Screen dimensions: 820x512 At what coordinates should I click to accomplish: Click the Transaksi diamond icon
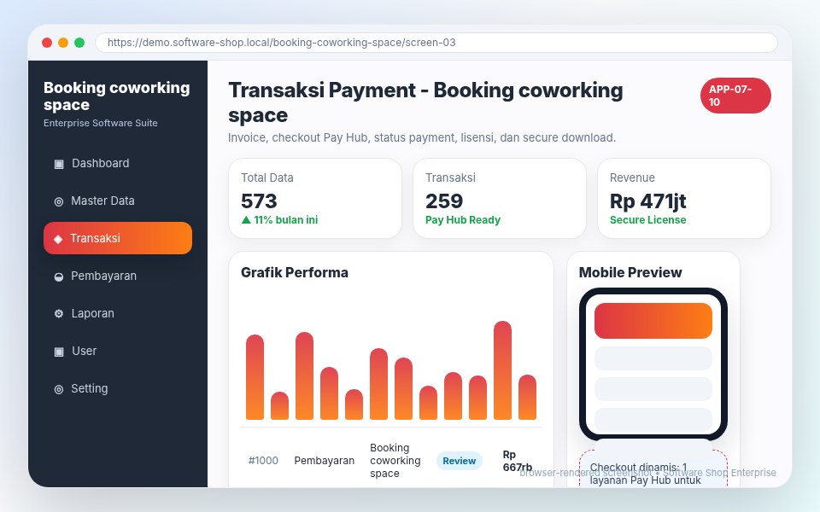(58, 239)
